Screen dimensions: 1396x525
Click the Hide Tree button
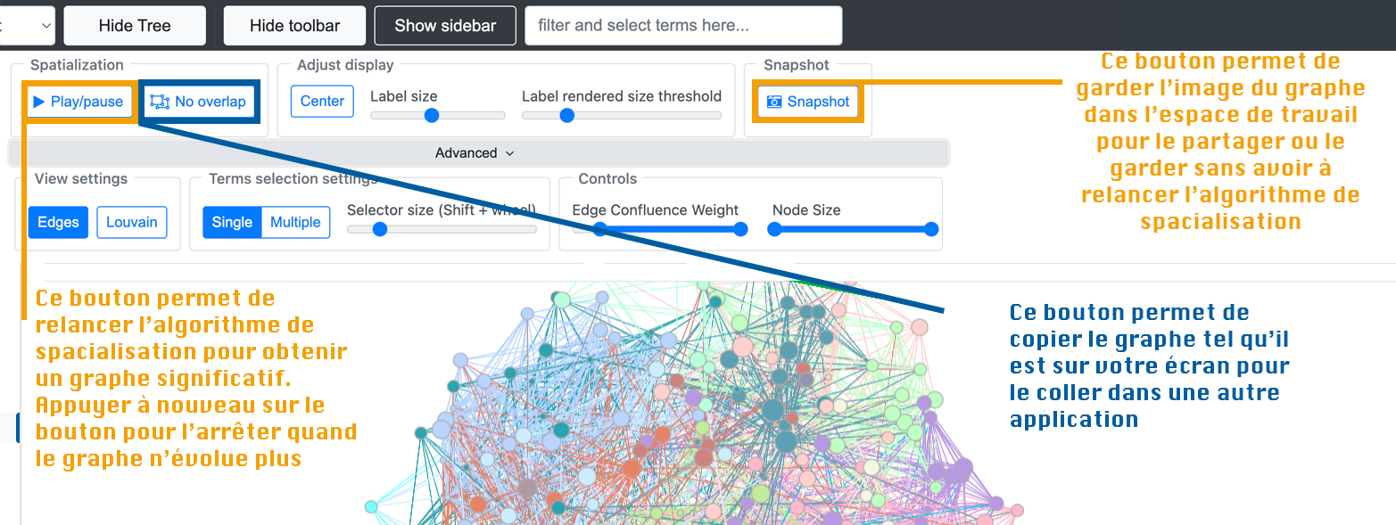pos(135,26)
